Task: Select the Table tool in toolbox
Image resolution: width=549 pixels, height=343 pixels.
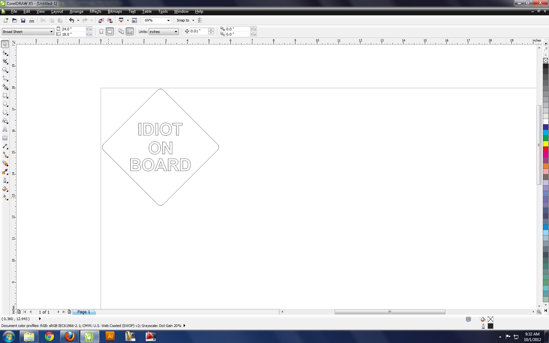Action: coord(5,138)
